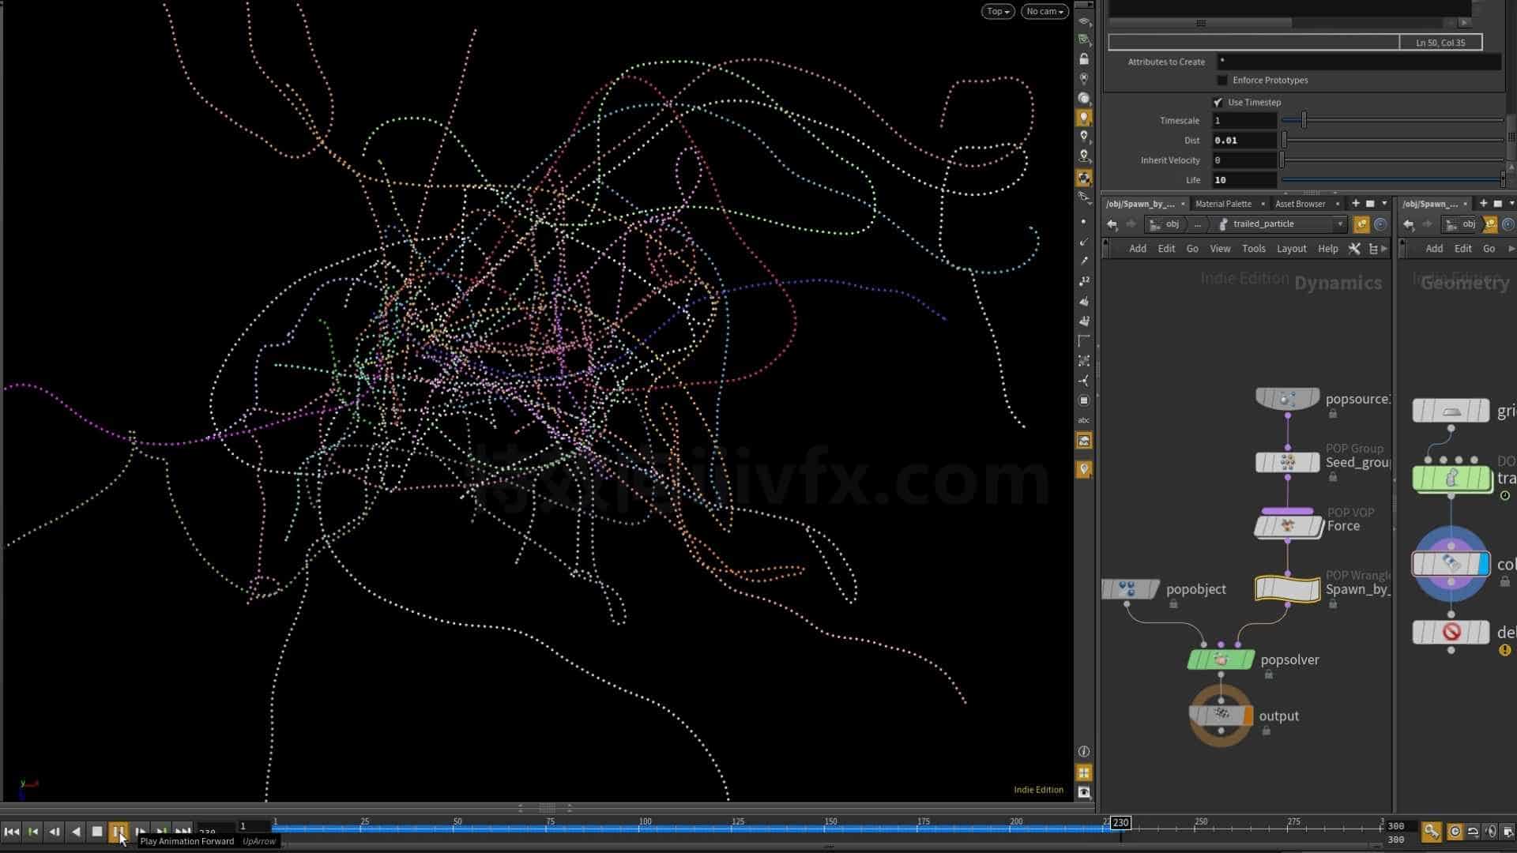
Task: Toggle auto-key key icon in playbar
Action: click(x=1431, y=832)
